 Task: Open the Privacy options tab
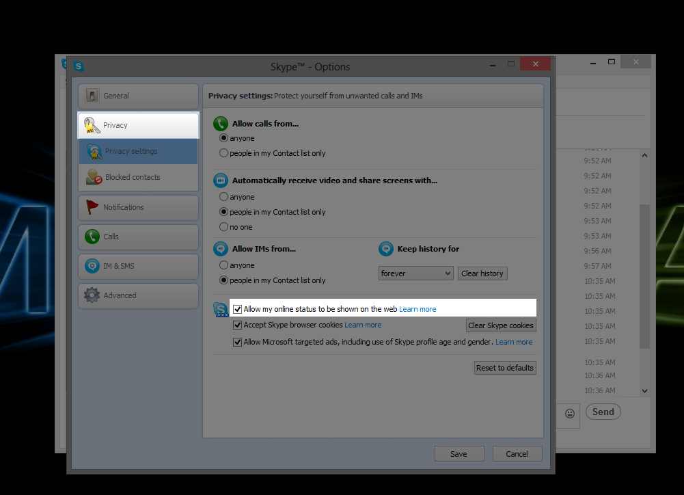tap(138, 125)
